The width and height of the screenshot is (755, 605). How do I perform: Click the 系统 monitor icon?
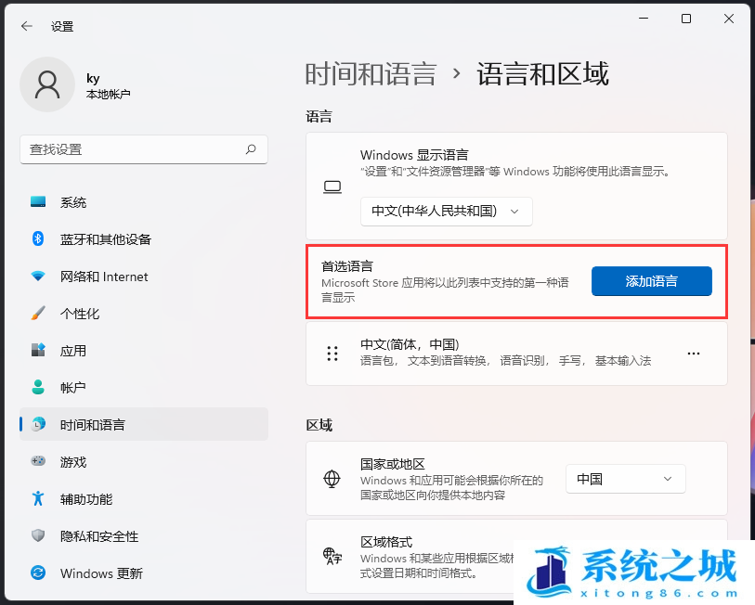(38, 201)
